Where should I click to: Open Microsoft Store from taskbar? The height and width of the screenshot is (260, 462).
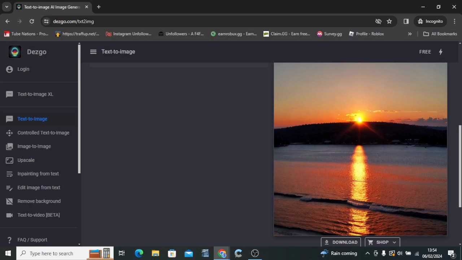[x=172, y=253]
